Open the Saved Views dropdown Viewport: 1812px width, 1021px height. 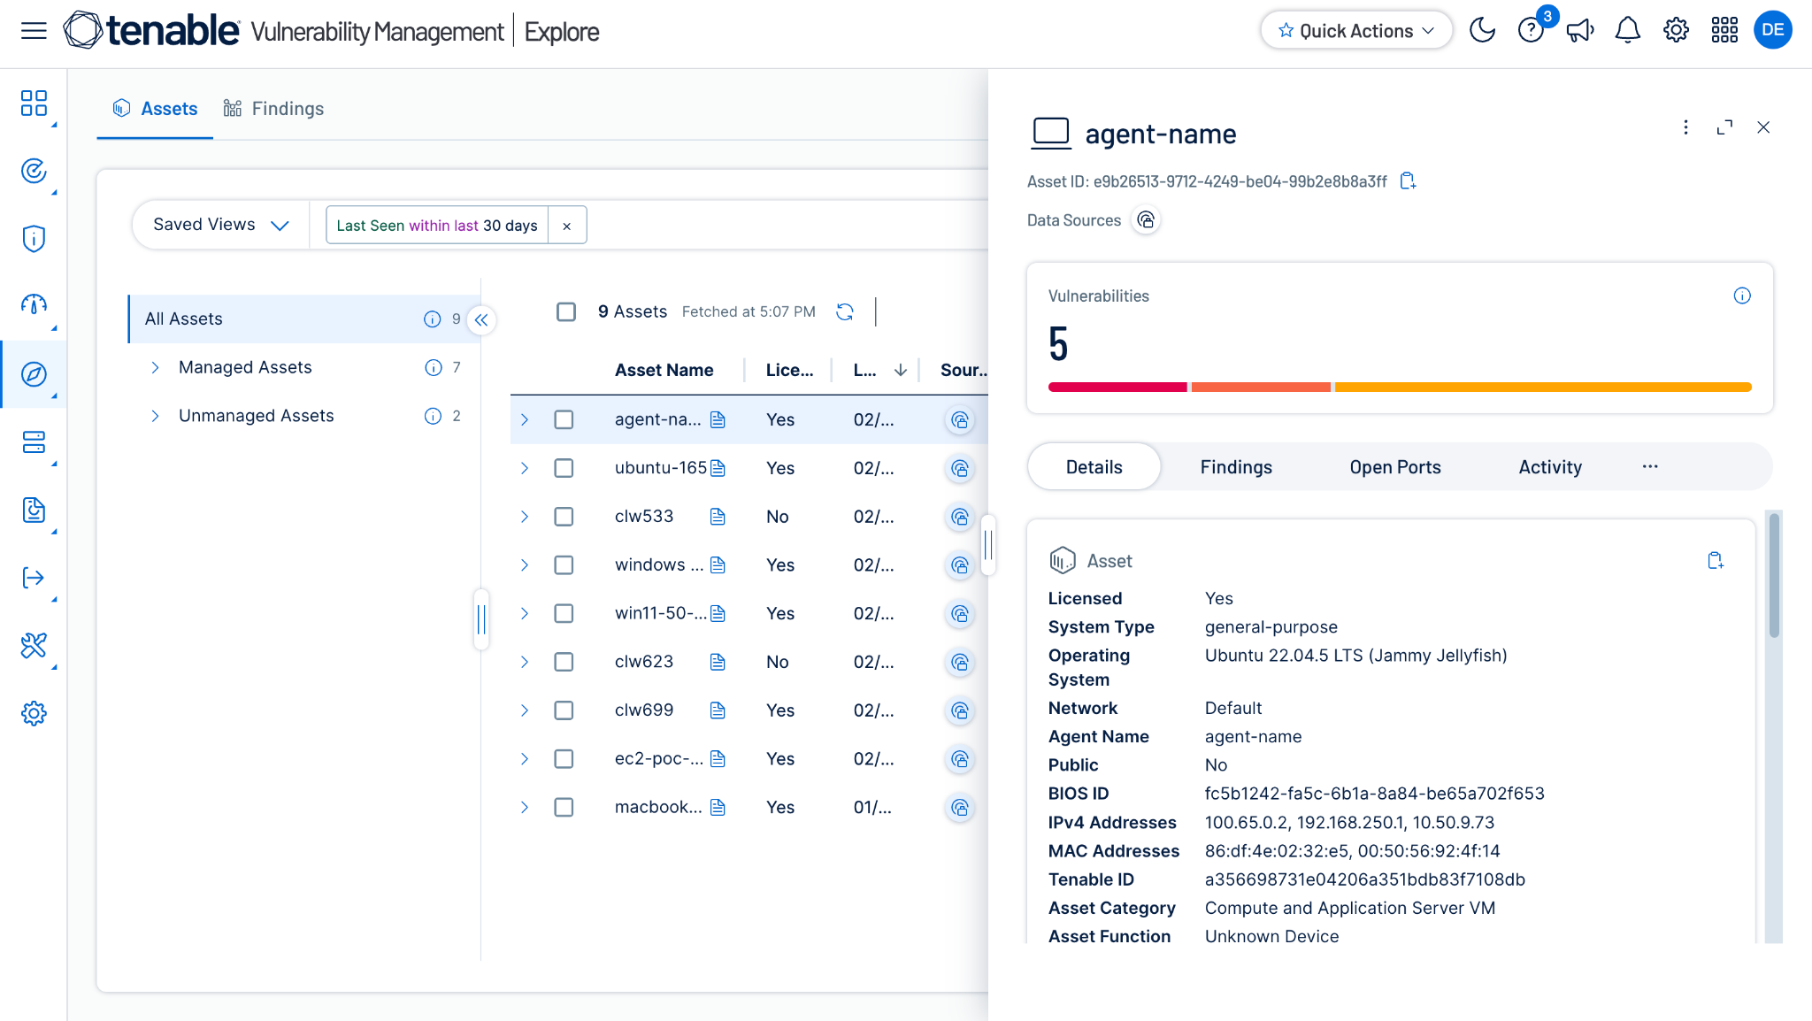click(221, 225)
